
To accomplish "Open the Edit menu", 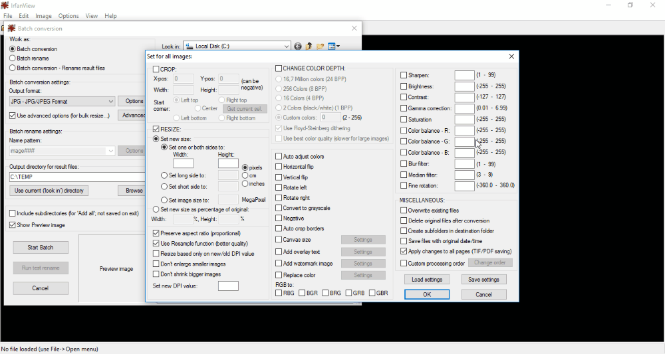I will 24,16.
